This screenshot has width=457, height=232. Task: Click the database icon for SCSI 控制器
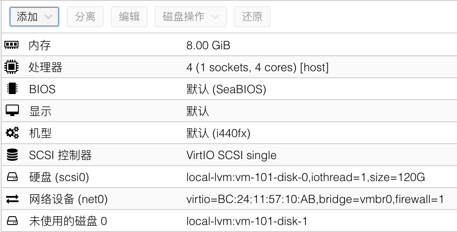tap(12, 155)
